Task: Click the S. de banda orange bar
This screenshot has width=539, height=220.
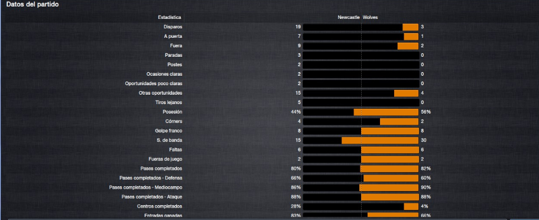Action: point(380,140)
